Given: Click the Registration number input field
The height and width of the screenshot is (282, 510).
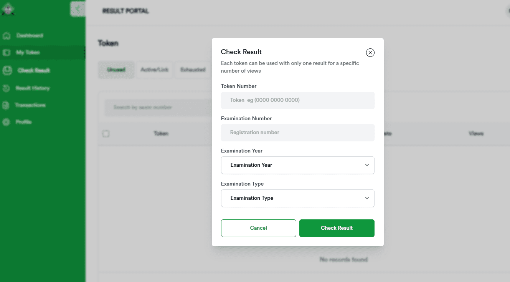Looking at the screenshot, I should 297,133.
